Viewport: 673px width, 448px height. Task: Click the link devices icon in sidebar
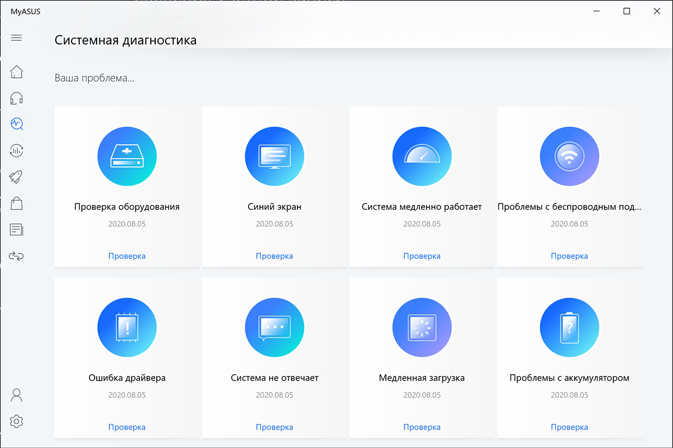pyautogui.click(x=16, y=256)
